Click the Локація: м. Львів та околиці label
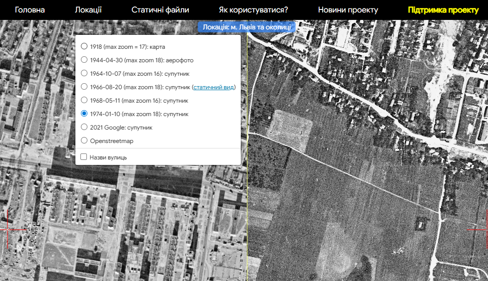This screenshot has height=281, width=488. 246,27
